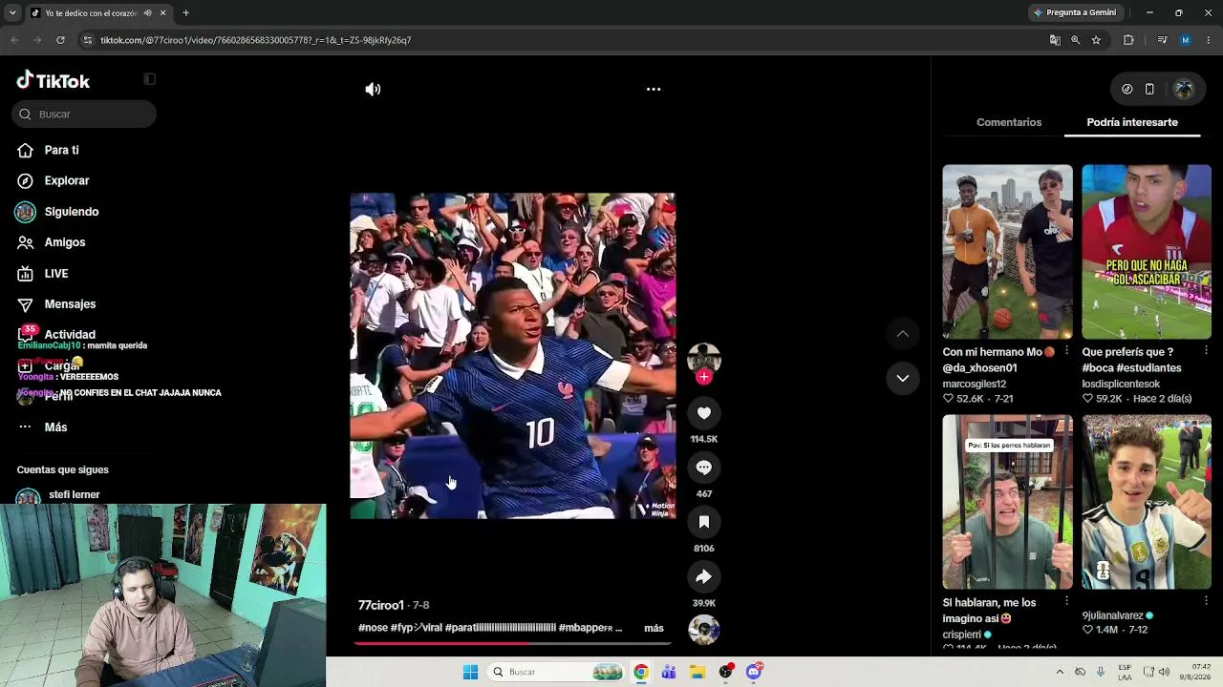Save the video with the bookmark icon
This screenshot has height=687, width=1223.
pyautogui.click(x=704, y=522)
